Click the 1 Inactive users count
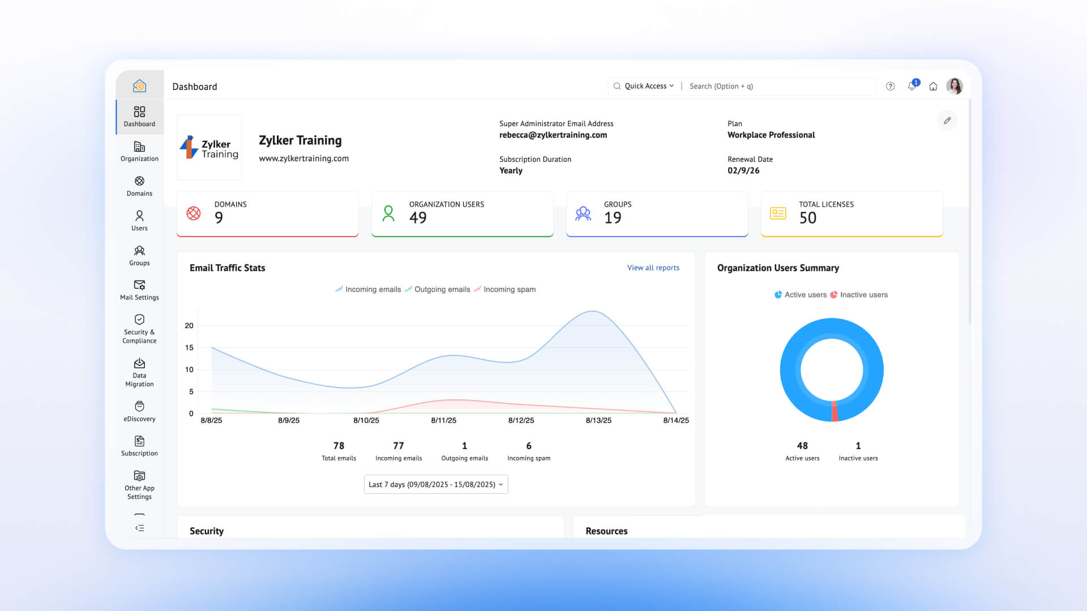Viewport: 1087px width, 611px height. point(858,451)
